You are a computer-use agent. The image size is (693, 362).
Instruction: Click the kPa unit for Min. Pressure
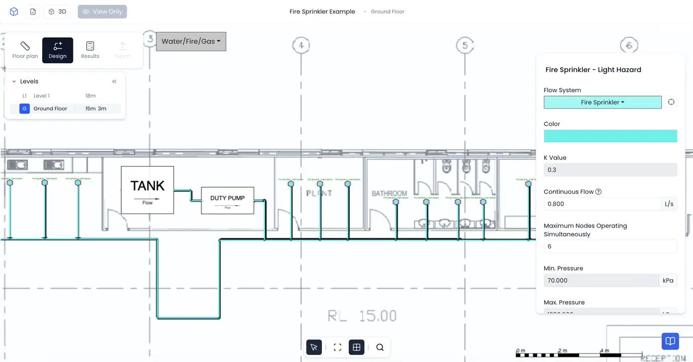coord(668,281)
